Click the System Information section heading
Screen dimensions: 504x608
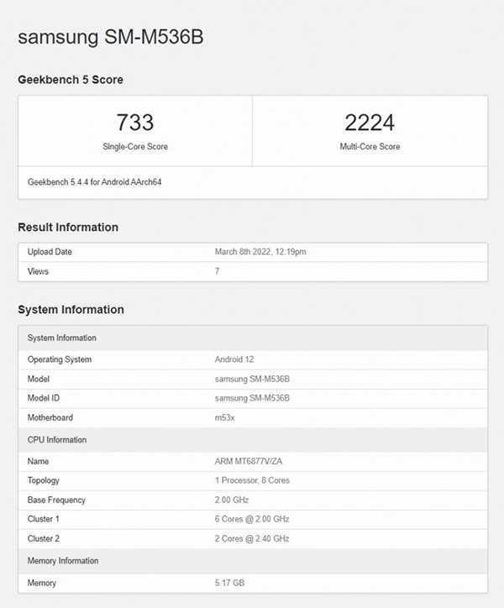click(71, 309)
